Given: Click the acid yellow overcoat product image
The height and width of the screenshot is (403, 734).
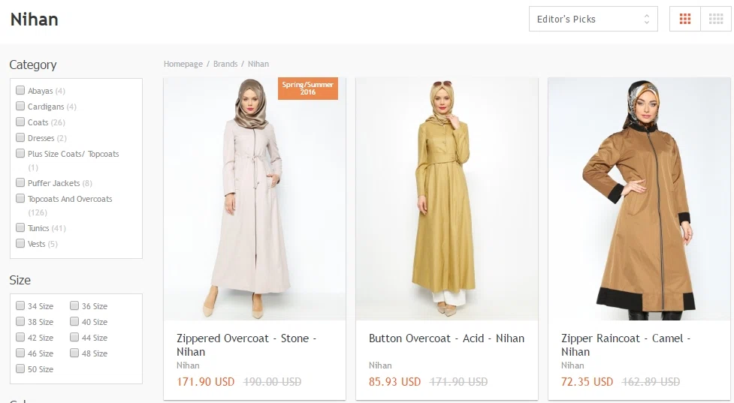Looking at the screenshot, I should pyautogui.click(x=447, y=199).
